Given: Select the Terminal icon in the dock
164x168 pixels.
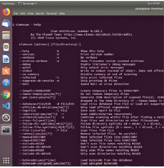Looking at the screenshot, I should 6,129.
